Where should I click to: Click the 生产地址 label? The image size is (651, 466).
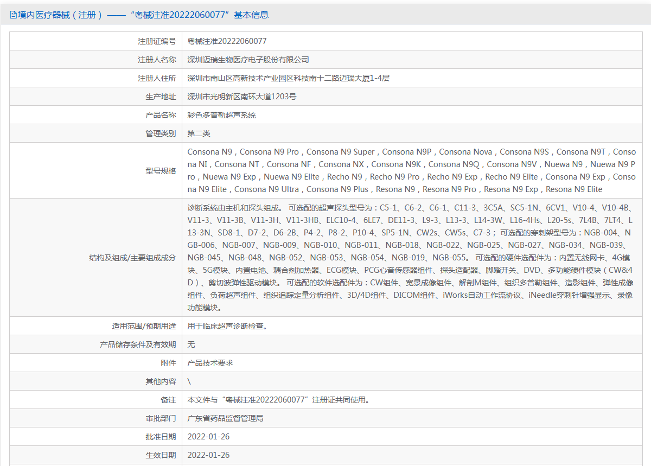161,97
